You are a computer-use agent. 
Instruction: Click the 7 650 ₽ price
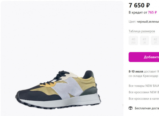[x=139, y=5]
